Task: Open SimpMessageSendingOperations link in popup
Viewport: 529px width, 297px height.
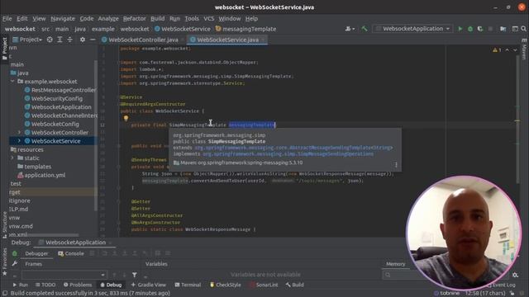Action: click(x=288, y=154)
